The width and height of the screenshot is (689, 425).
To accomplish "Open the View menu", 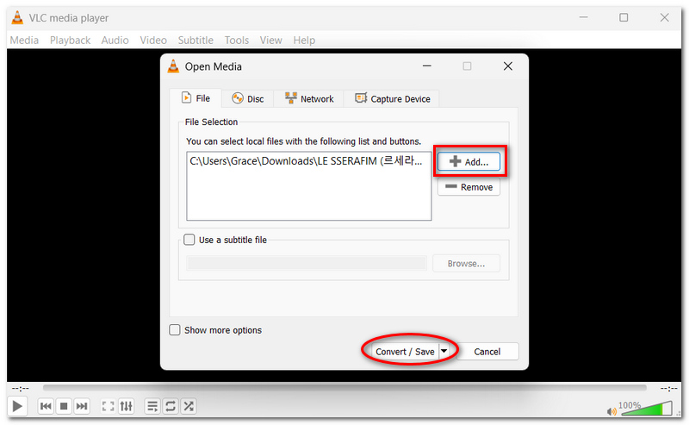I will click(270, 40).
